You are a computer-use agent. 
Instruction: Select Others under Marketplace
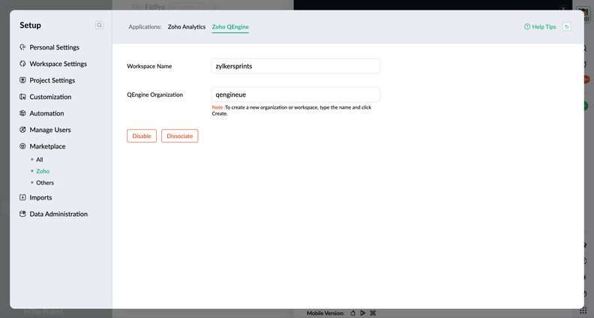(x=45, y=183)
